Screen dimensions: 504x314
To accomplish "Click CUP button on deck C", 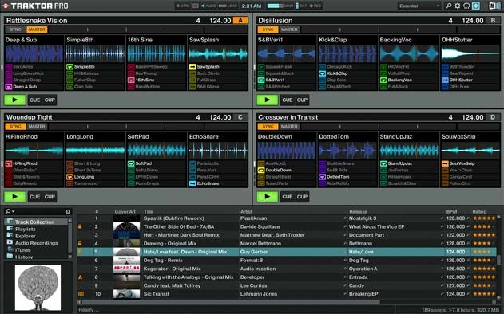I will point(50,197).
